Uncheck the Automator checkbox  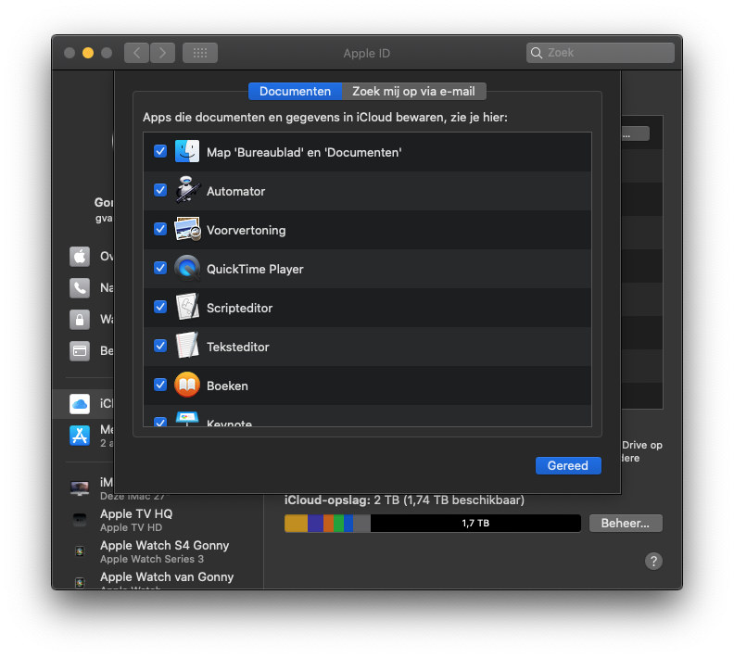[160, 190]
